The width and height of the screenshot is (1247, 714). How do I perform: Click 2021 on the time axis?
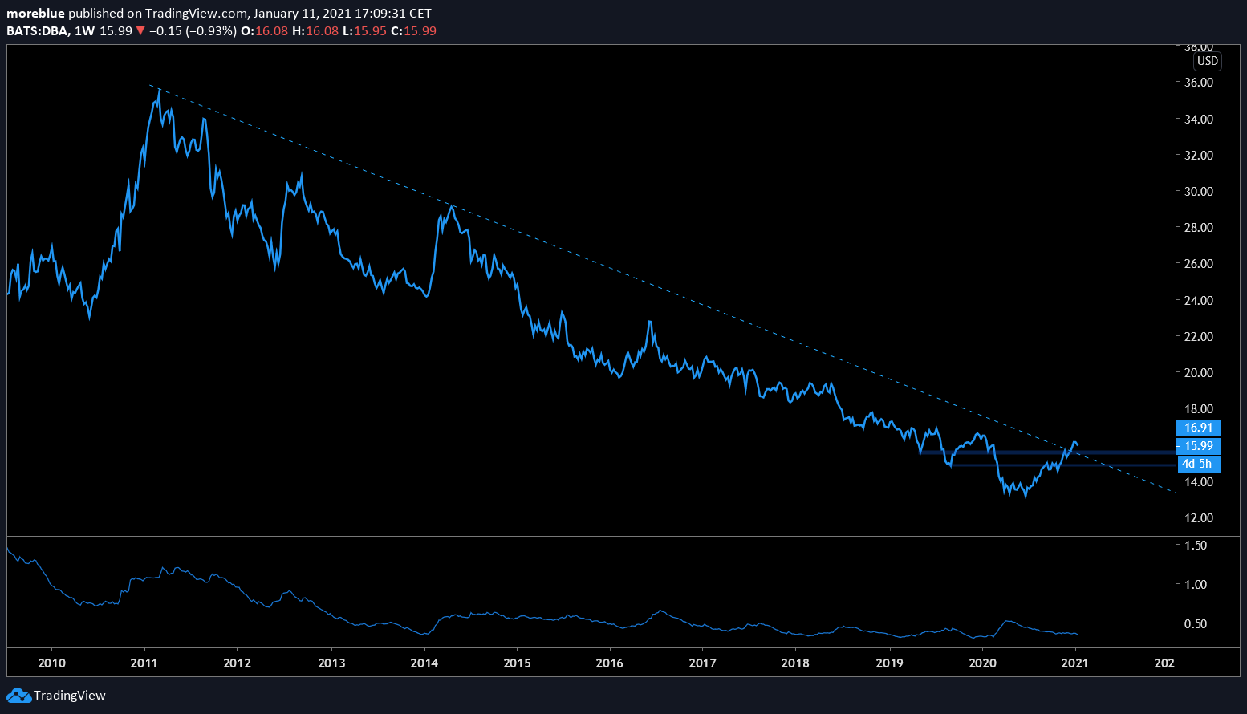pos(1075,663)
